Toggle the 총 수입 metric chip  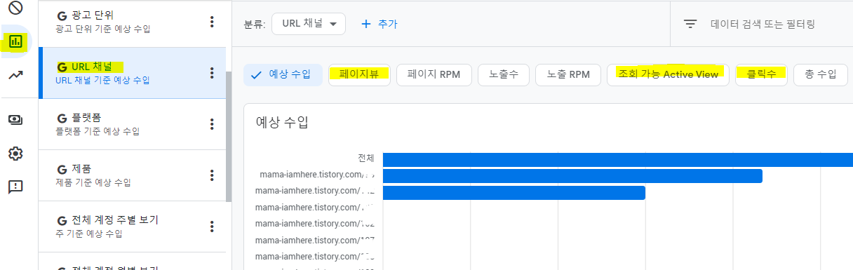tap(821, 75)
